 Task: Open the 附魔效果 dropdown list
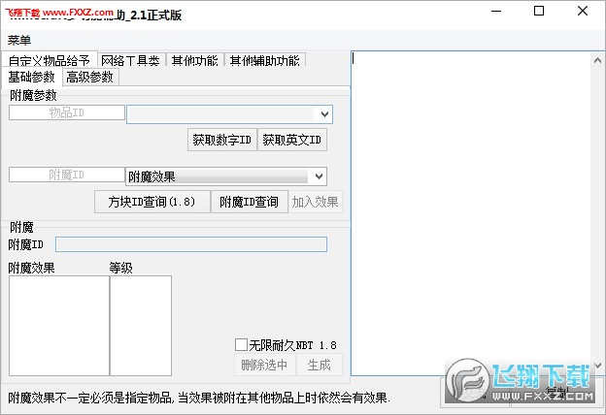[x=226, y=176]
